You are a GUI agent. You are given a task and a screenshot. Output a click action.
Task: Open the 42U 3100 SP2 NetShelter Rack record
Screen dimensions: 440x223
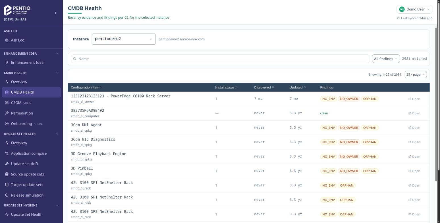pos(414,214)
